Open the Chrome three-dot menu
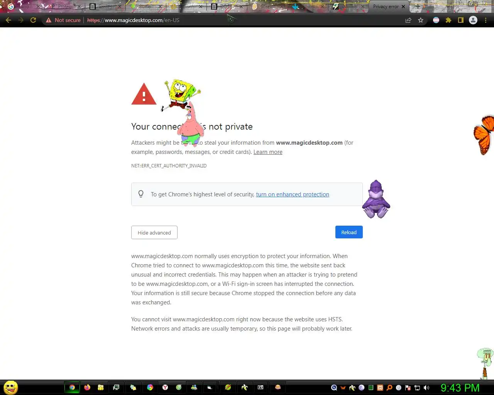Screen dimensions: 494x395 tap(486, 20)
